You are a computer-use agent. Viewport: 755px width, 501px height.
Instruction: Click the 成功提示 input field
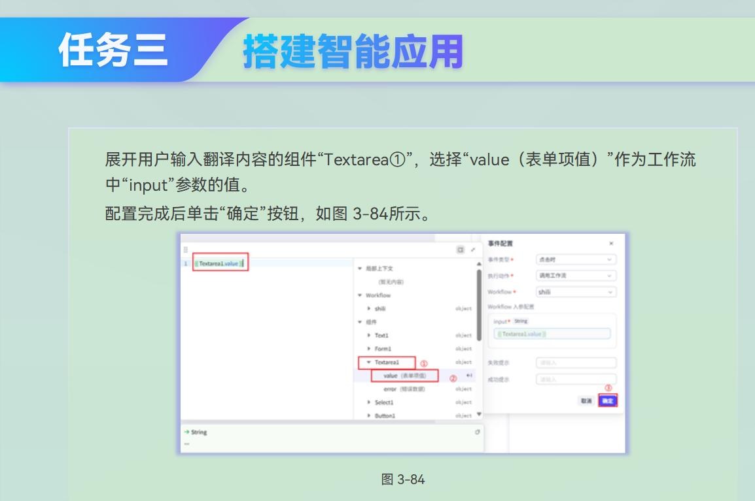(x=576, y=380)
